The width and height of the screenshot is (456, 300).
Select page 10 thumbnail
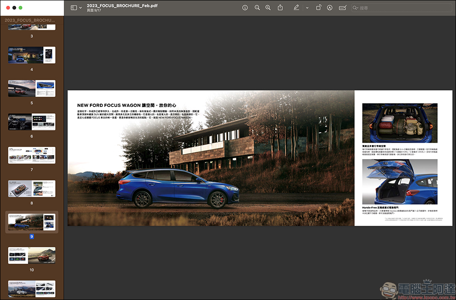[32, 255]
